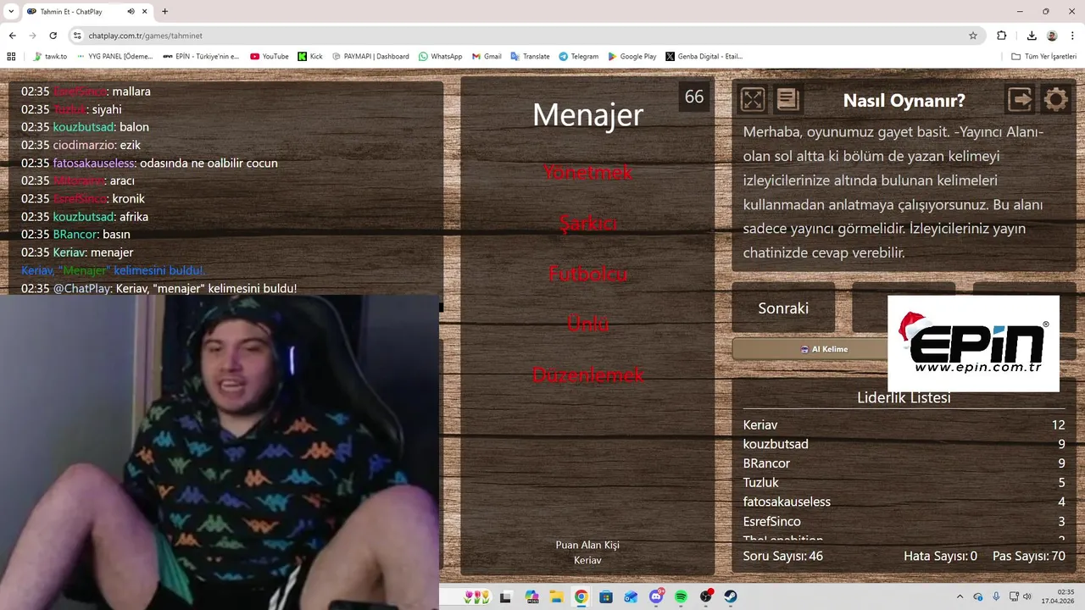The height and width of the screenshot is (610, 1085).
Task: View site information icon in address bar
Action: tap(77, 36)
